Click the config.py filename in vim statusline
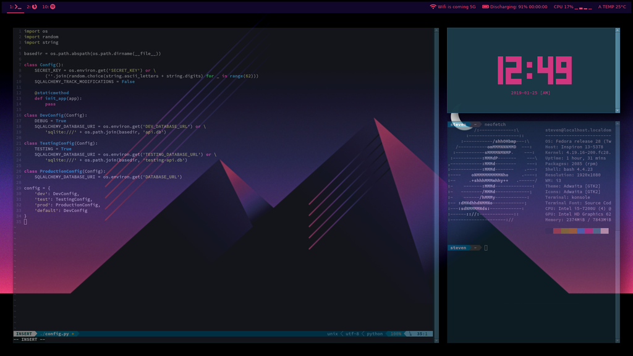Screen dimensions: 633x356 tap(57, 334)
